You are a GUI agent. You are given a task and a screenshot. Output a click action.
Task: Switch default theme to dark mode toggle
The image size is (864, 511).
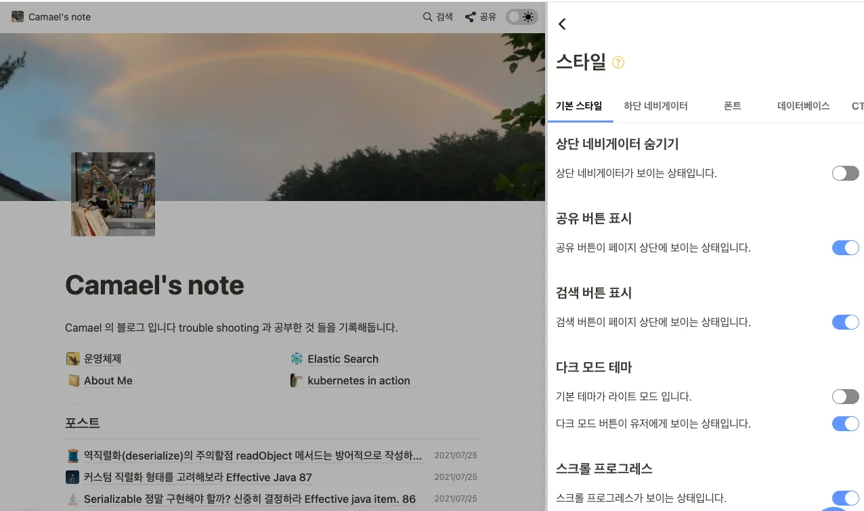pyautogui.click(x=845, y=397)
